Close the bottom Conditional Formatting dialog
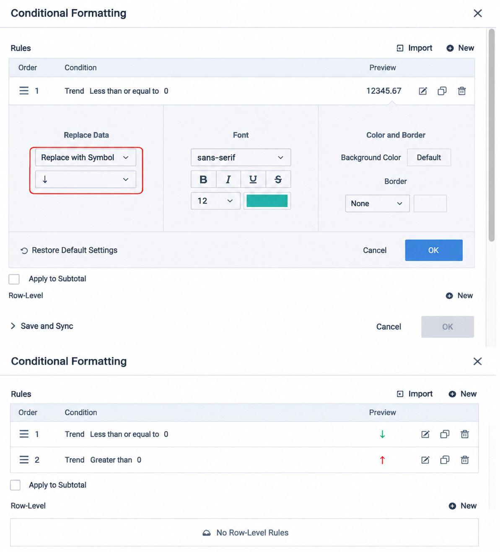500x552 pixels. pyautogui.click(x=478, y=361)
